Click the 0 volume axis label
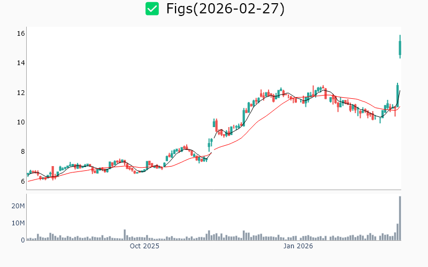This screenshot has width=428, height=267. (23, 240)
